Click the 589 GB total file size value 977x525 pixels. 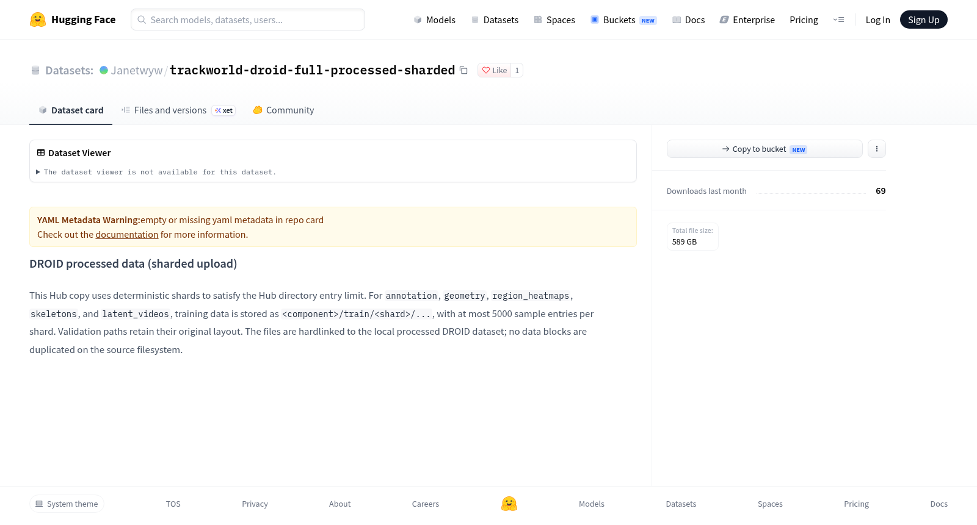685,241
